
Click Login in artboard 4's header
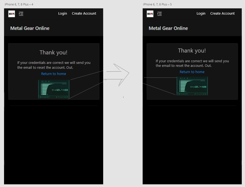tap(63, 14)
